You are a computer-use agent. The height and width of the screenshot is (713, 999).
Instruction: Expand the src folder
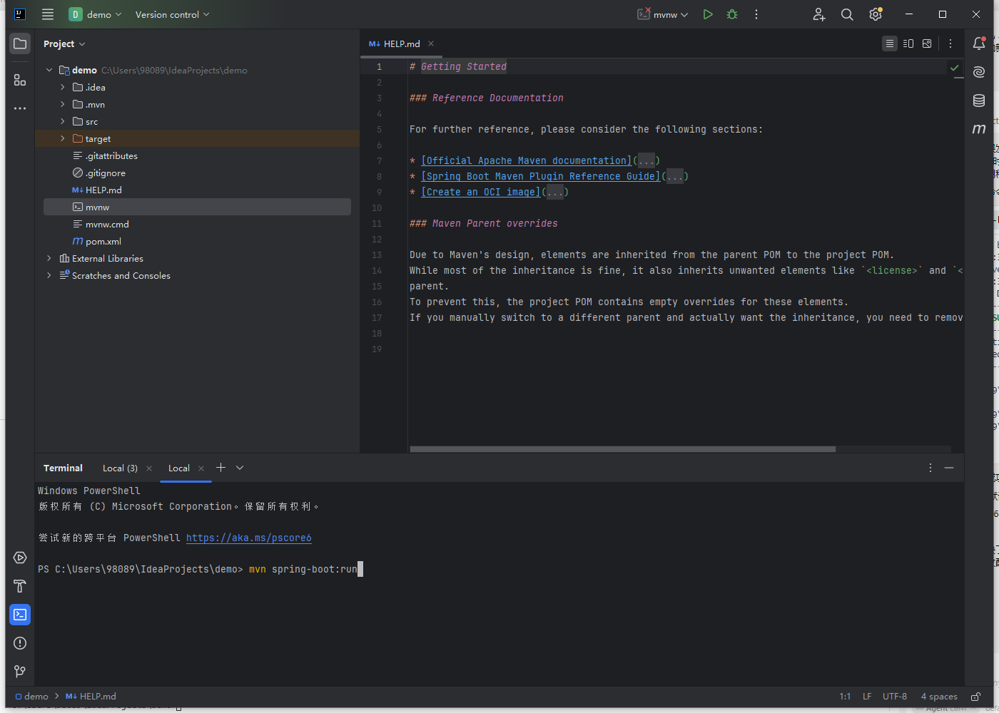63,121
